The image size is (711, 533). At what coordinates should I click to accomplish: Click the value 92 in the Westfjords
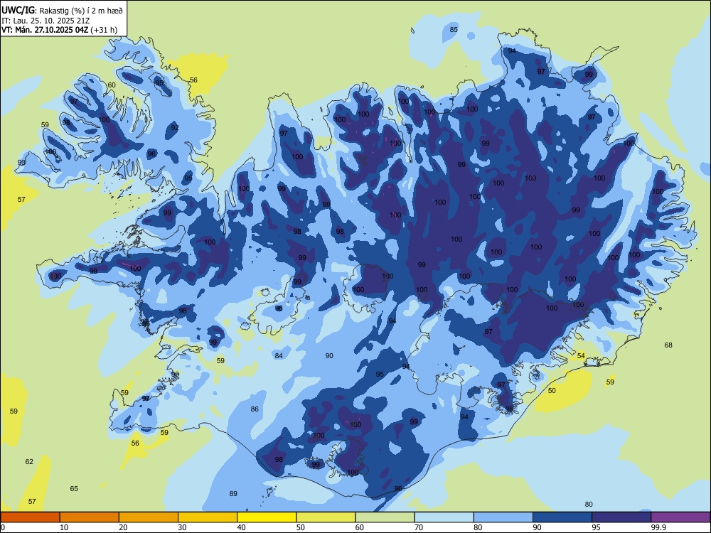coord(175,128)
